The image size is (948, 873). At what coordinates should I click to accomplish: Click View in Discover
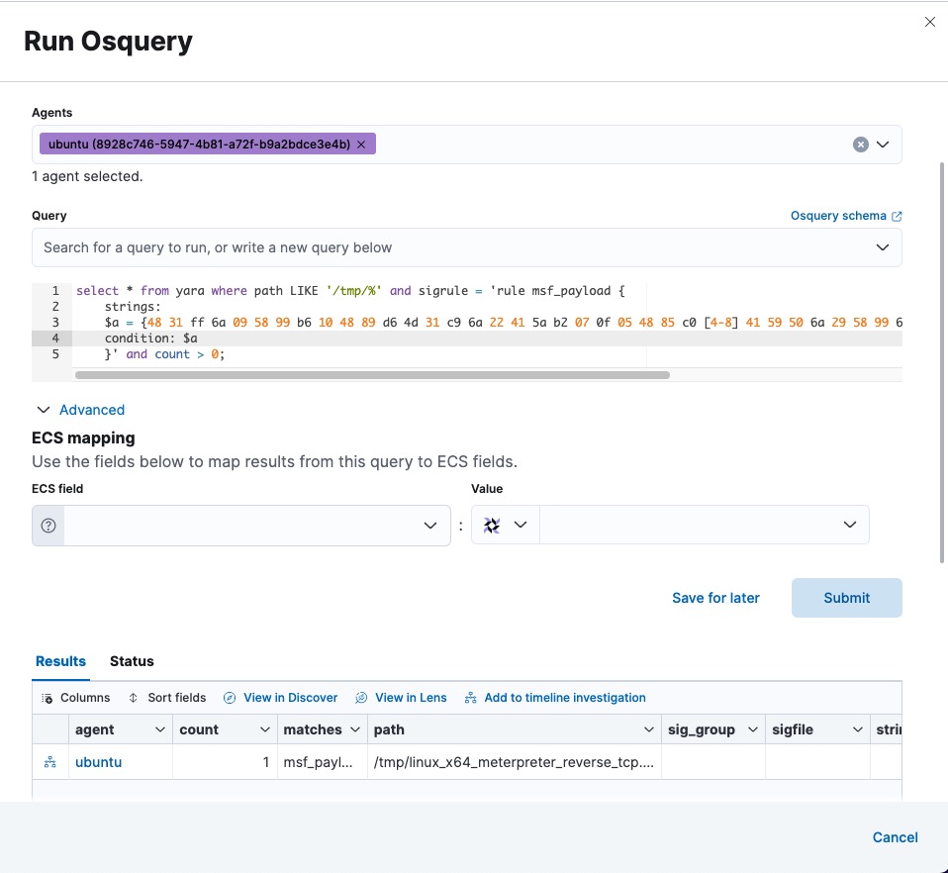pos(281,698)
